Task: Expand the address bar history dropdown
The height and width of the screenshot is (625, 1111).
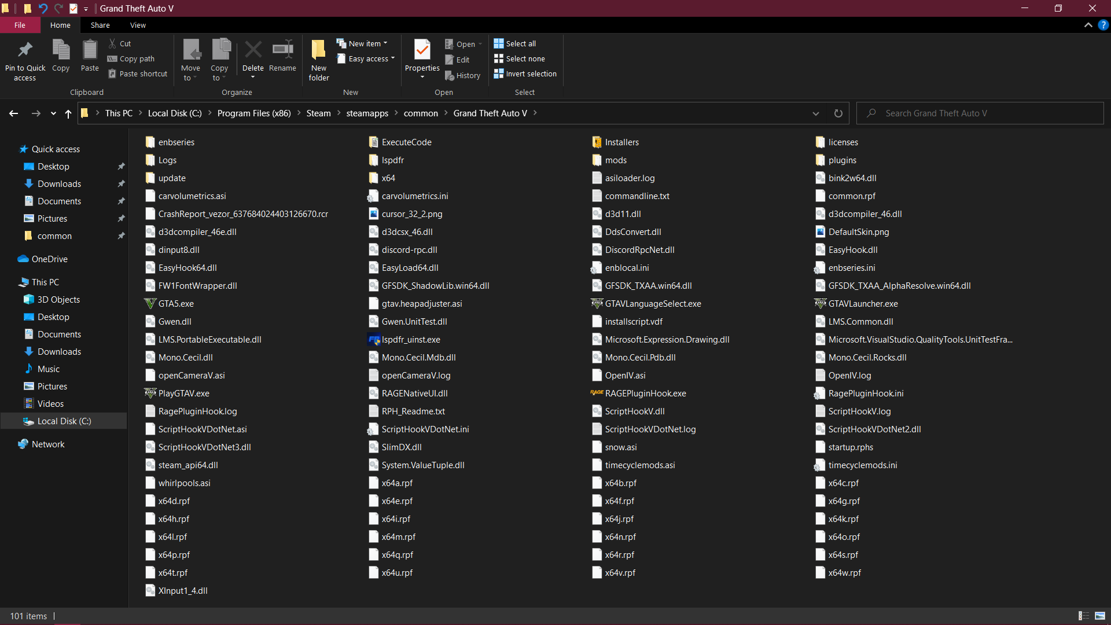Action: point(816,113)
